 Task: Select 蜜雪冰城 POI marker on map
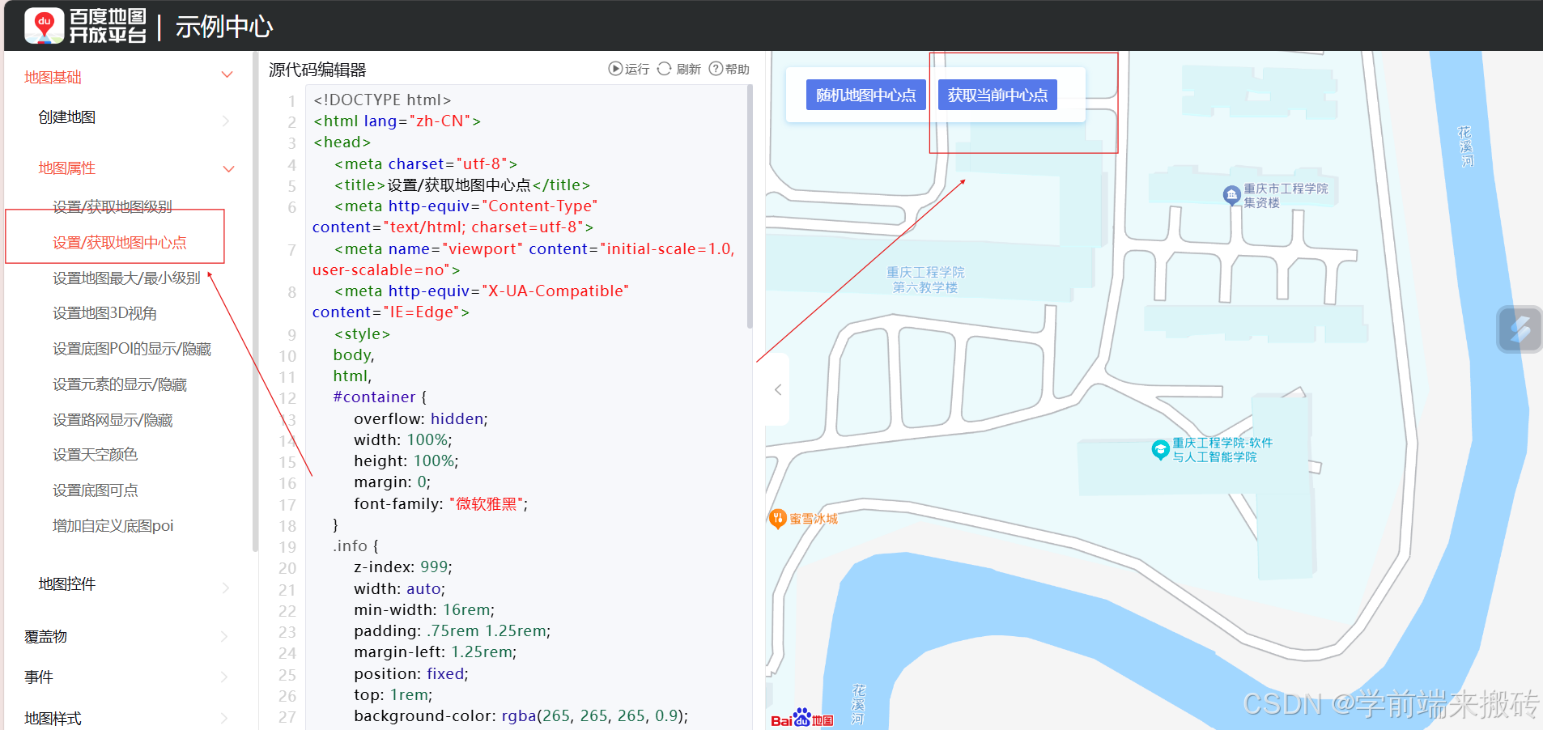click(777, 519)
